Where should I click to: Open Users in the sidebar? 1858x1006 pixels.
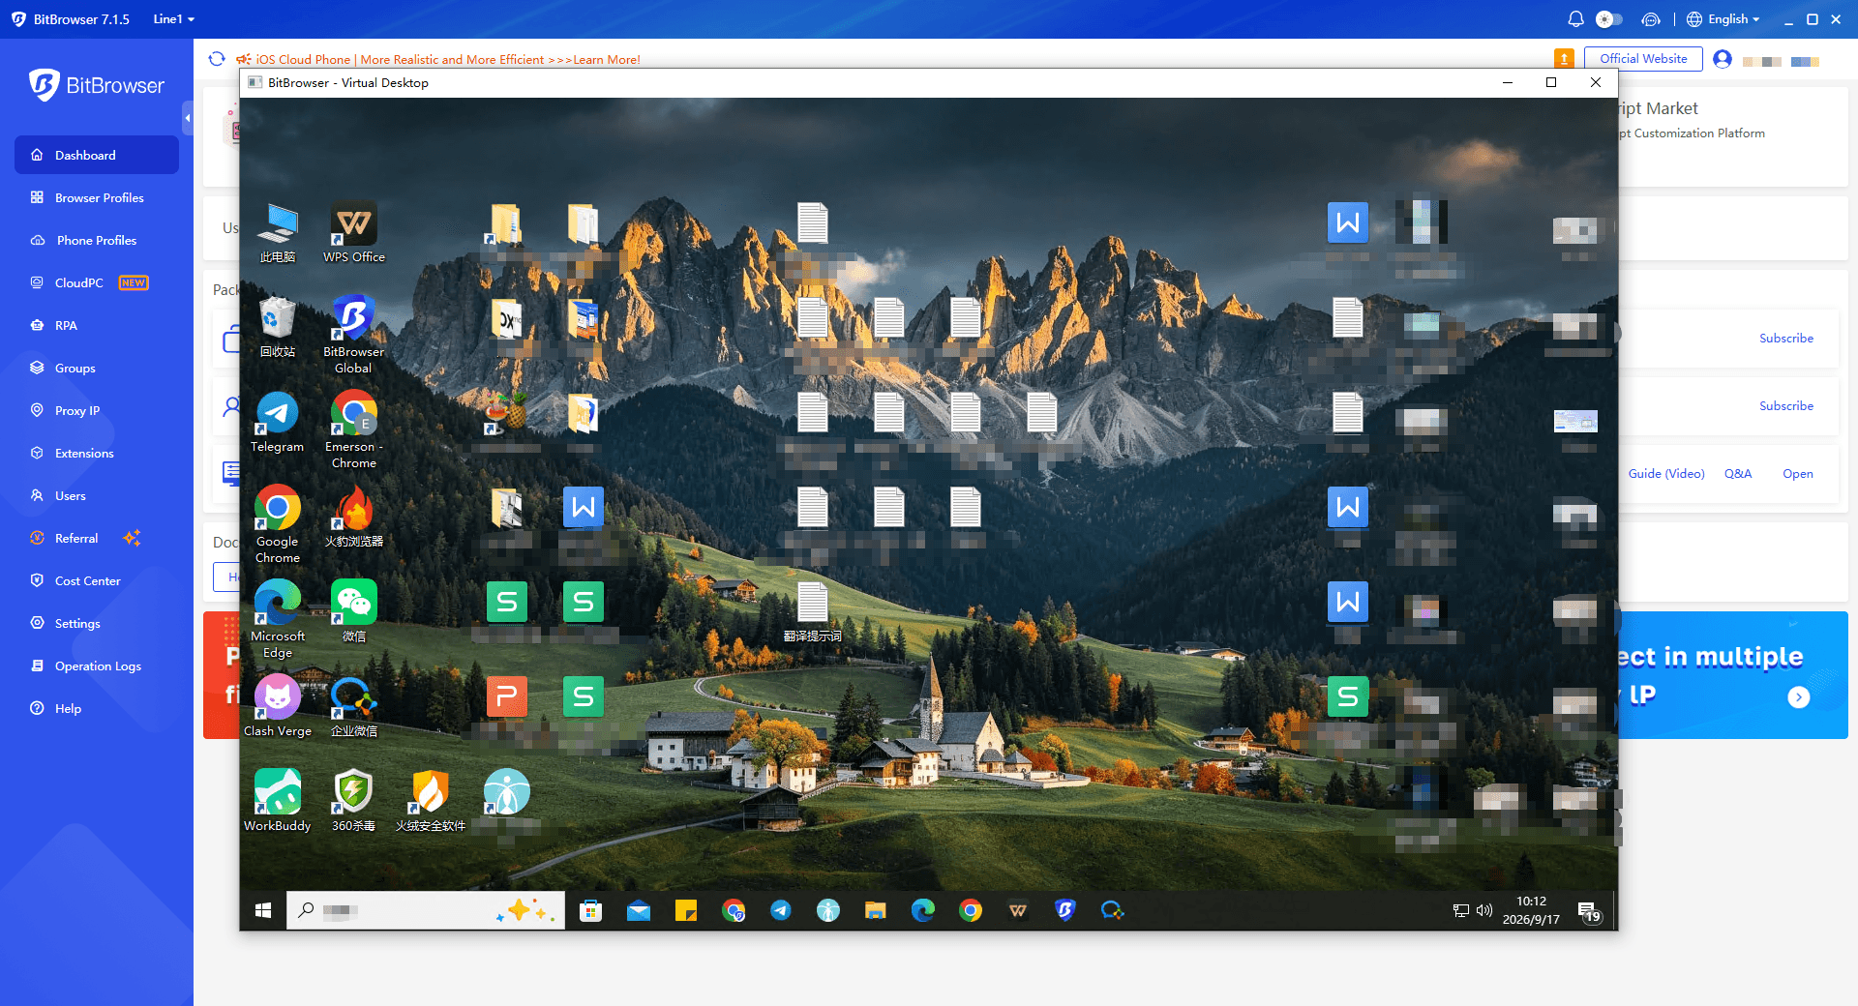click(x=97, y=495)
